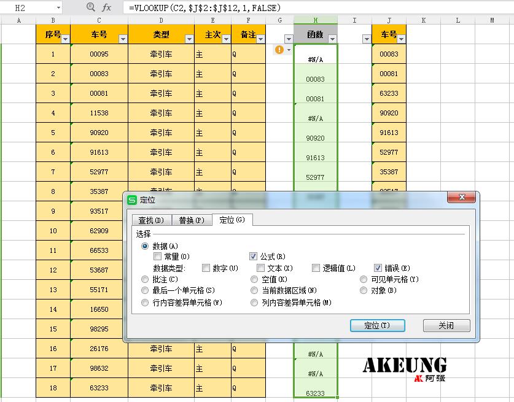Switch to the 查找 tab
This screenshot has height=402, width=514.
(150, 220)
